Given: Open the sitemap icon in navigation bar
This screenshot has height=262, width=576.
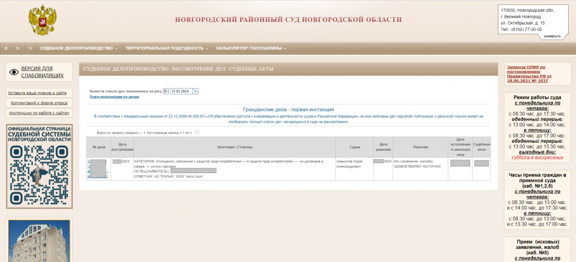Looking at the screenshot, I should point(17,48).
